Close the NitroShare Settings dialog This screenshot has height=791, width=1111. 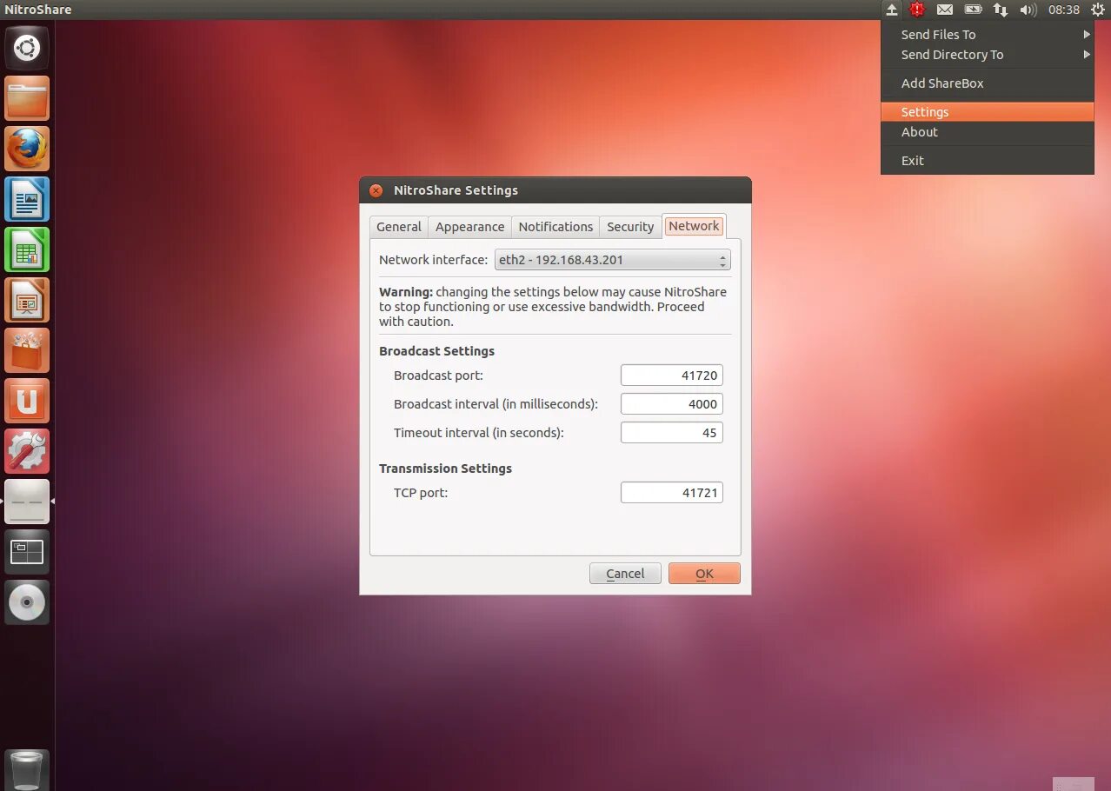click(x=376, y=190)
